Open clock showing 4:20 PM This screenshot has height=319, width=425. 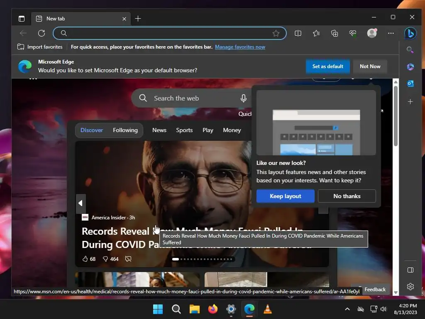405,309
